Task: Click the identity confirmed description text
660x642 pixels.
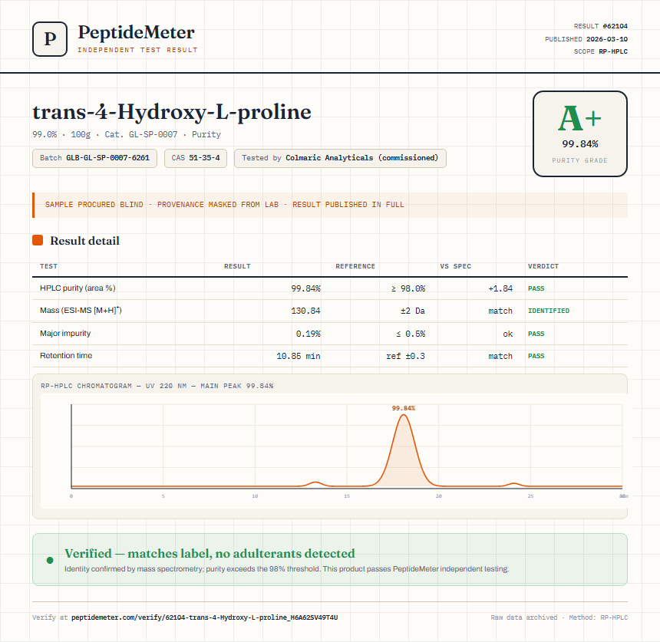Action: coord(287,569)
